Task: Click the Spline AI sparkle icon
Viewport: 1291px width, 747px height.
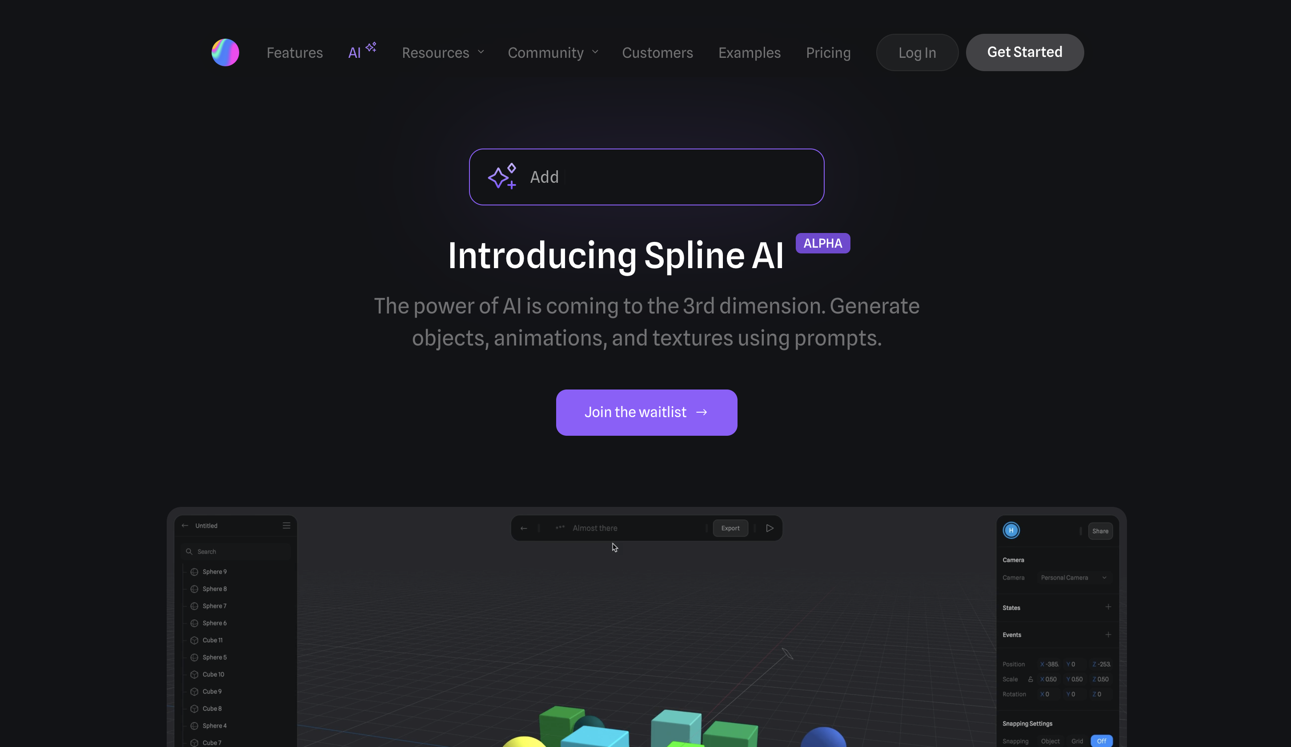Action: click(371, 47)
